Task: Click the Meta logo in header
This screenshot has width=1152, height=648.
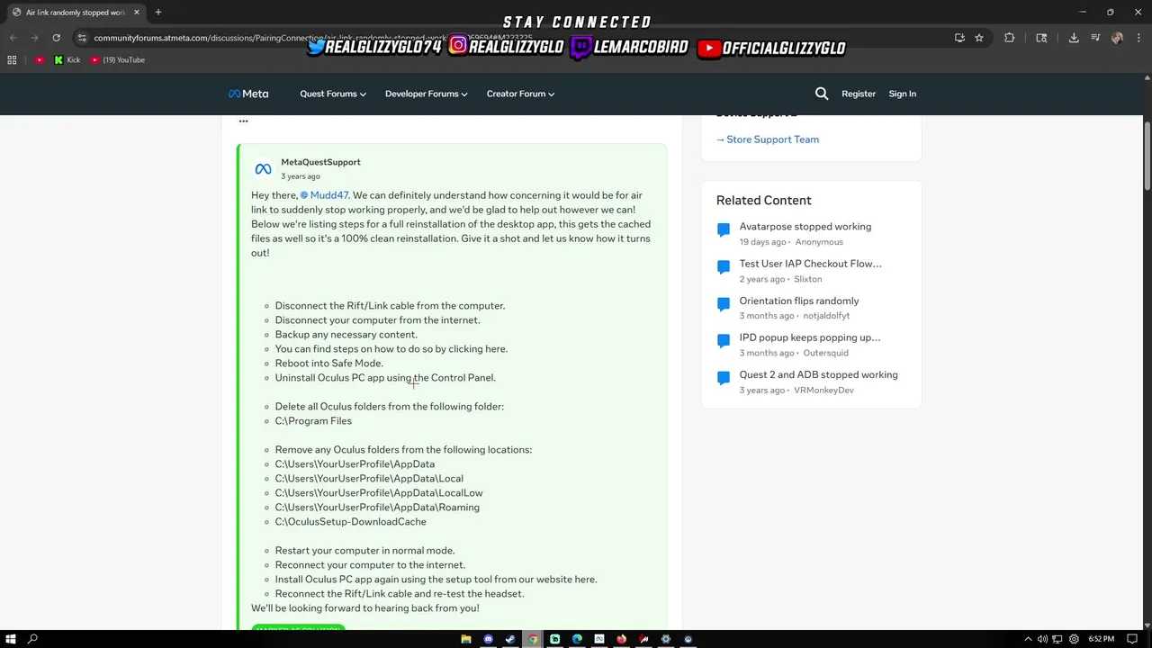Action: pos(248,94)
